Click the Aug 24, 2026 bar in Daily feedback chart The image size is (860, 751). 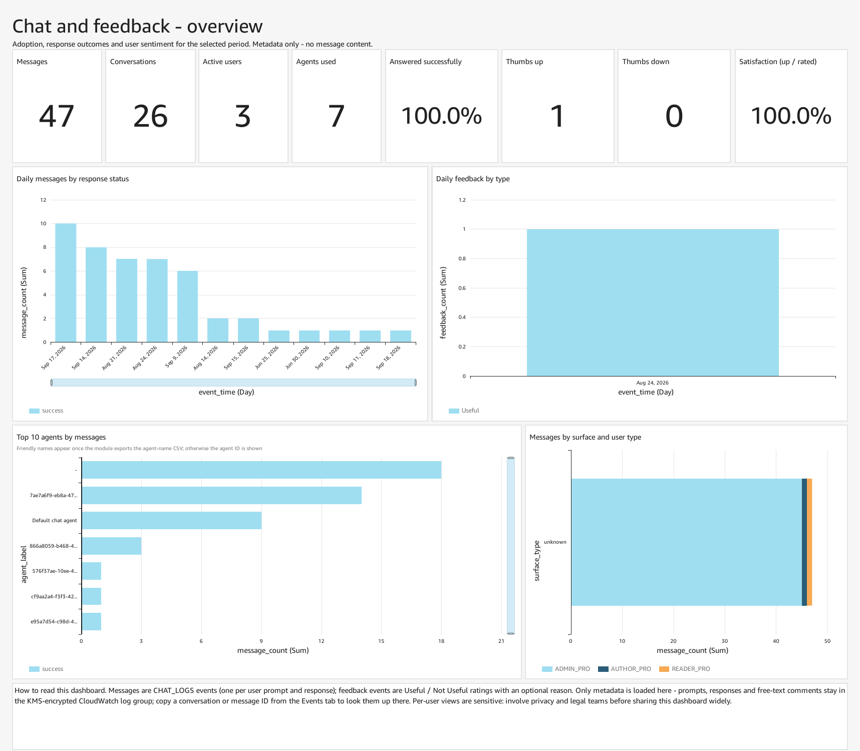[x=653, y=302]
